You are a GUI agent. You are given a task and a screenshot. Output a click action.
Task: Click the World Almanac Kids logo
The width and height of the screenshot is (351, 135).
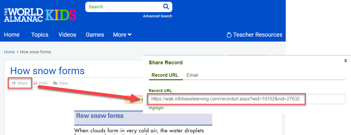click(x=40, y=15)
